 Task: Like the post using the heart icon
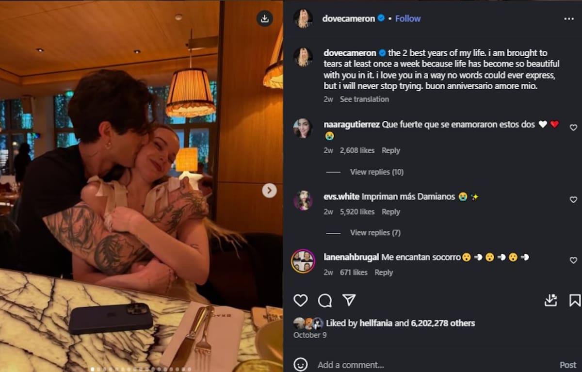click(x=300, y=300)
